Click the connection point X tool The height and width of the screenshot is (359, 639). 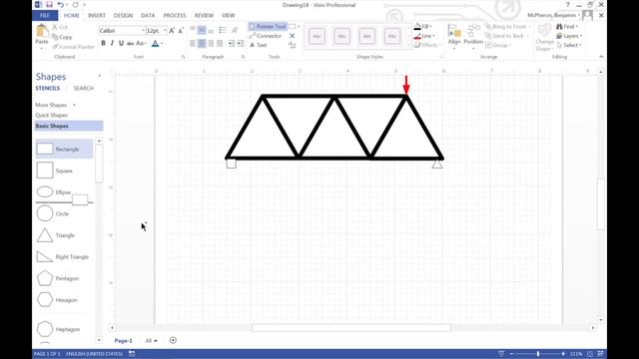[293, 36]
